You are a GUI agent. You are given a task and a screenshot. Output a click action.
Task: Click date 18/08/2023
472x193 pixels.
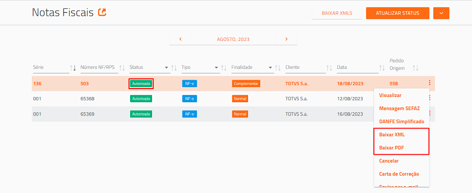(x=350, y=83)
